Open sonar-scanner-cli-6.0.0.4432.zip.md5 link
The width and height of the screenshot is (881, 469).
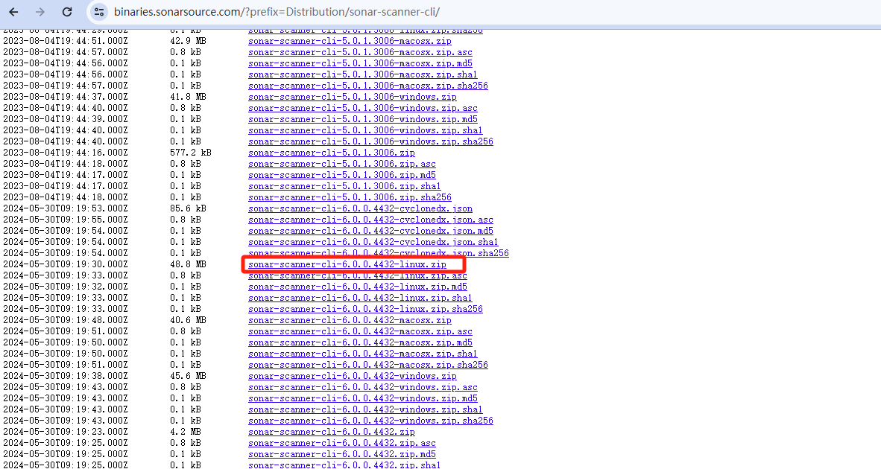[342, 454]
